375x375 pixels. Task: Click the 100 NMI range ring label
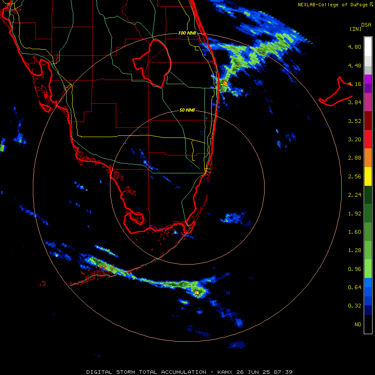pyautogui.click(x=187, y=33)
